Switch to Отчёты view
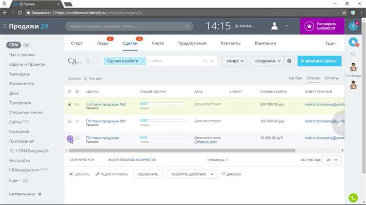Screen dimensions: 366x205 332,78
